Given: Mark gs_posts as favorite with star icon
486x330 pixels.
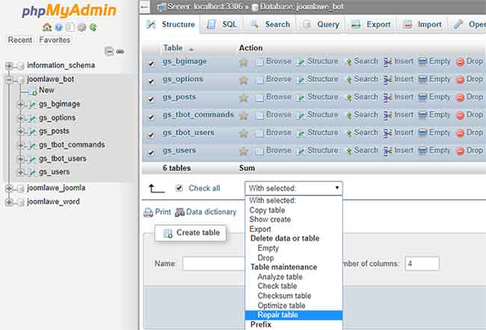Looking at the screenshot, I should pyautogui.click(x=244, y=98).
